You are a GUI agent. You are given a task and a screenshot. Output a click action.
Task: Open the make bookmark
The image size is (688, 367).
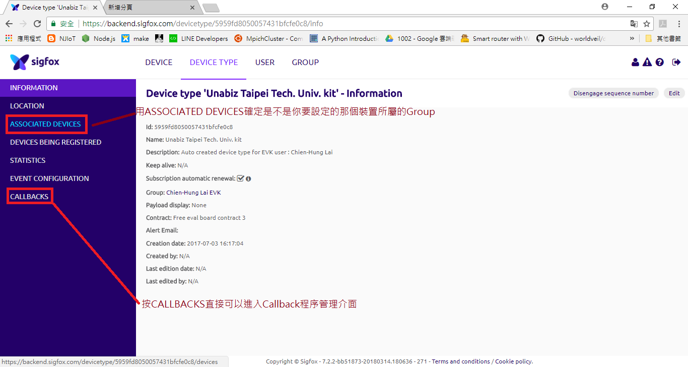[135, 38]
